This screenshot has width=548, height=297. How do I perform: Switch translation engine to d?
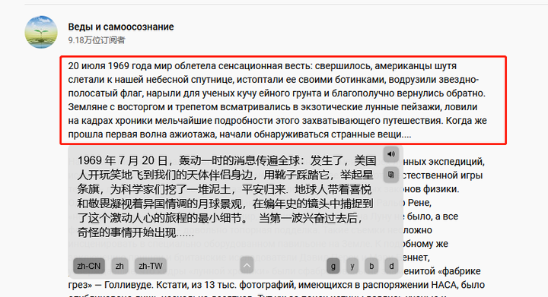391,267
